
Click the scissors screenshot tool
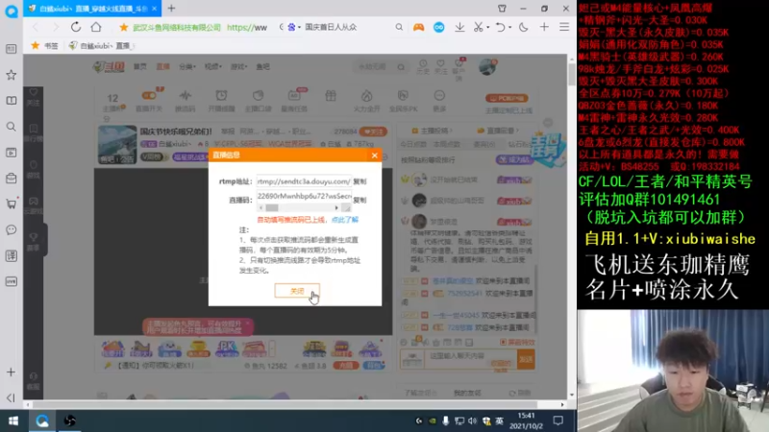coord(478,28)
